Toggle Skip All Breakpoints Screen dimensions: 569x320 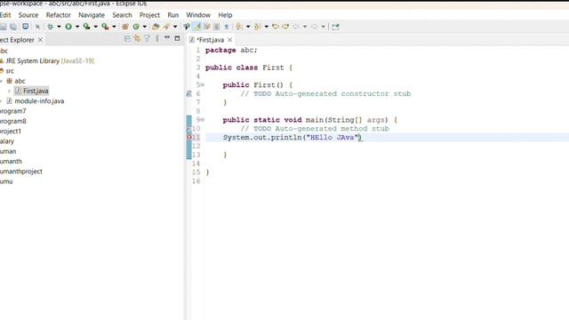(37, 27)
